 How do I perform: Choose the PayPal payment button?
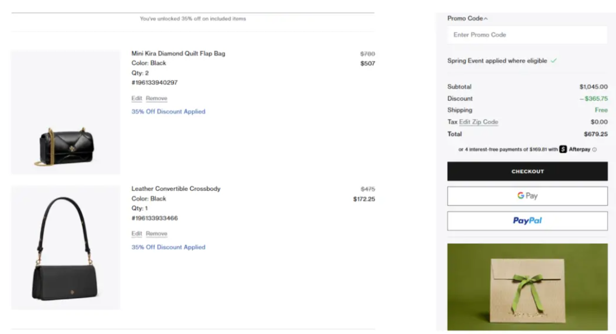527,221
